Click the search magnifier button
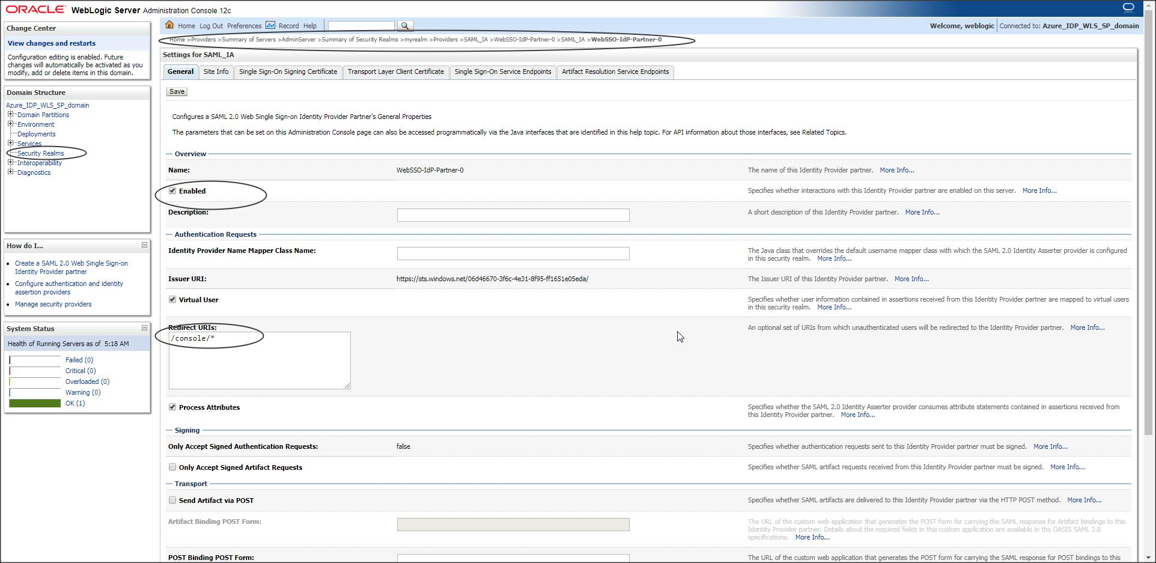Image resolution: width=1156 pixels, height=563 pixels. [x=405, y=26]
